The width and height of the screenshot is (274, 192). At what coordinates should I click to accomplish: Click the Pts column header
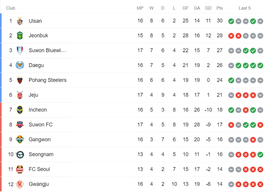pos(219,8)
